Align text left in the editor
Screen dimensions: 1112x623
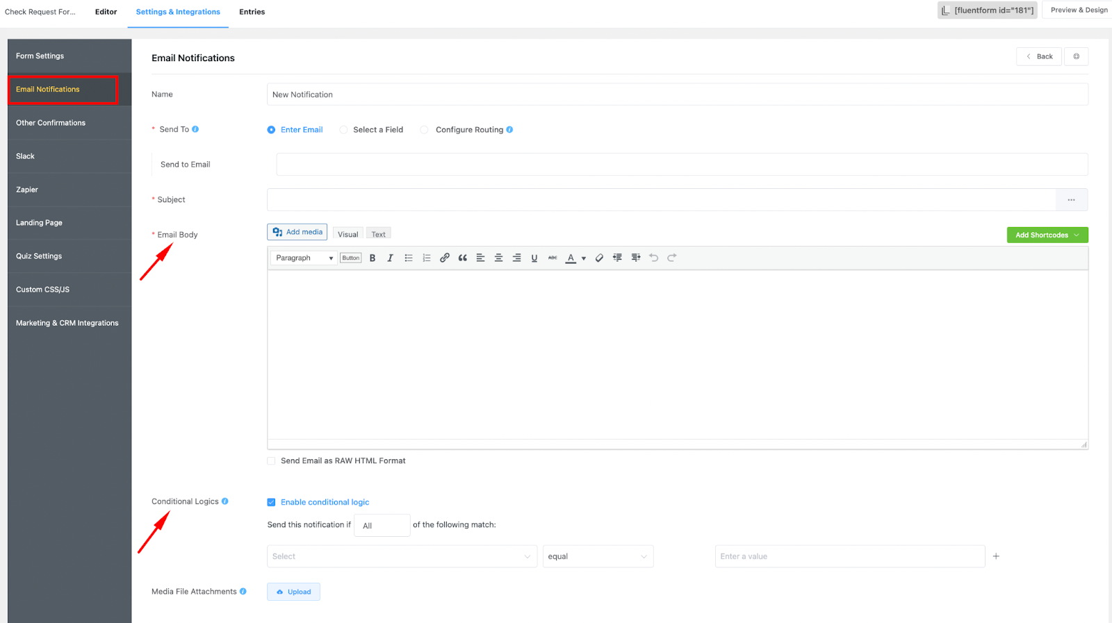[480, 258]
